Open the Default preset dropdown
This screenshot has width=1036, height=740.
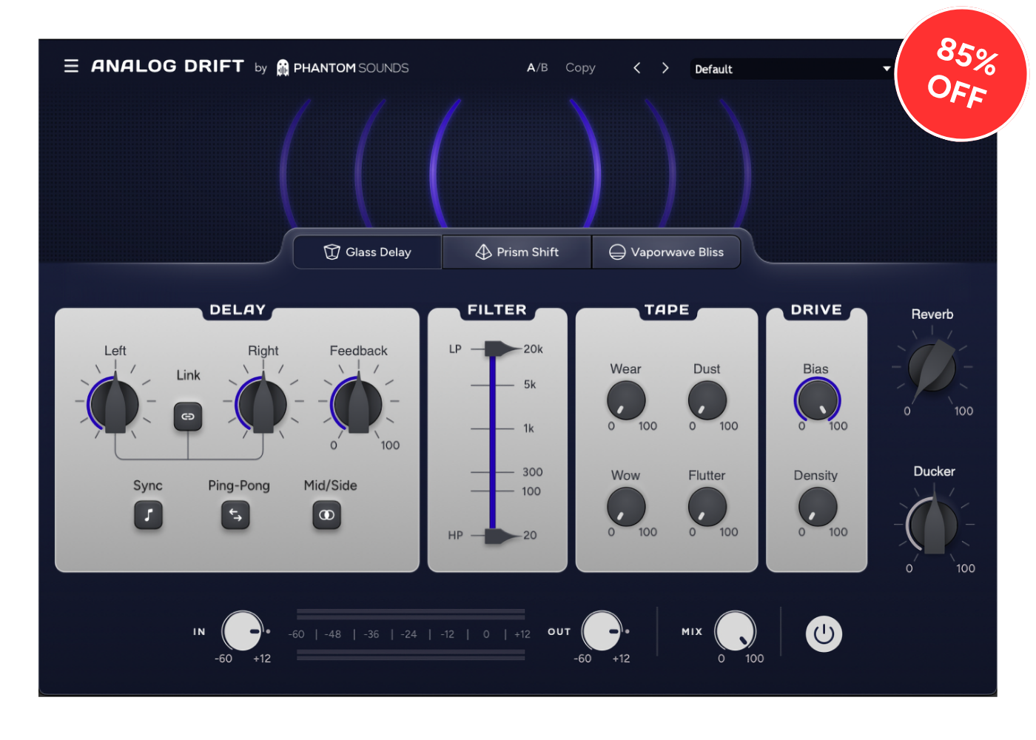(784, 69)
